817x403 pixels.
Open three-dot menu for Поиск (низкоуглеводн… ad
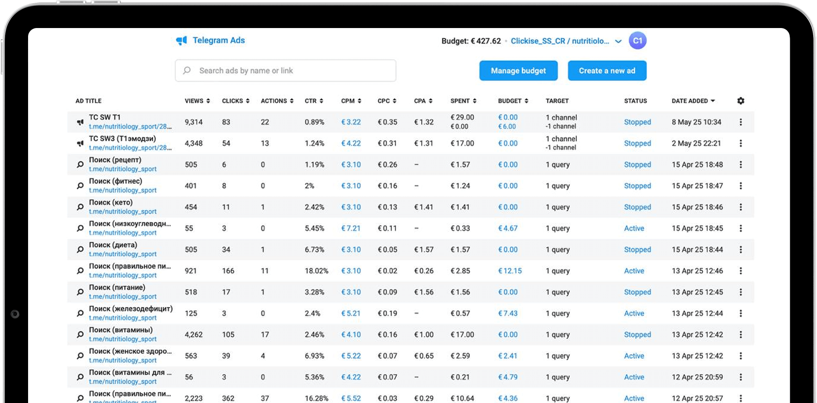click(x=741, y=228)
